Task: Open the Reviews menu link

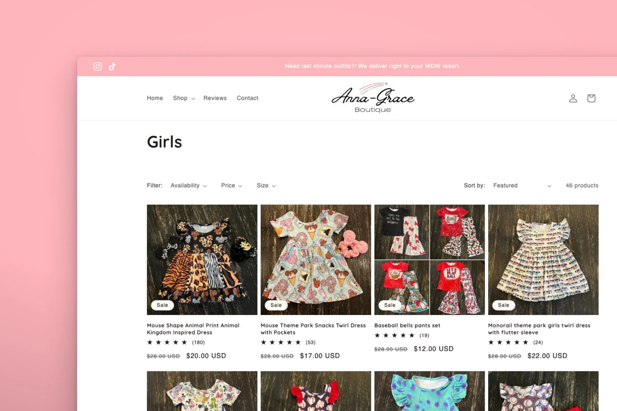Action: coord(215,98)
